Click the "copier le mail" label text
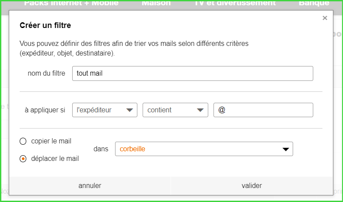 click(51, 141)
